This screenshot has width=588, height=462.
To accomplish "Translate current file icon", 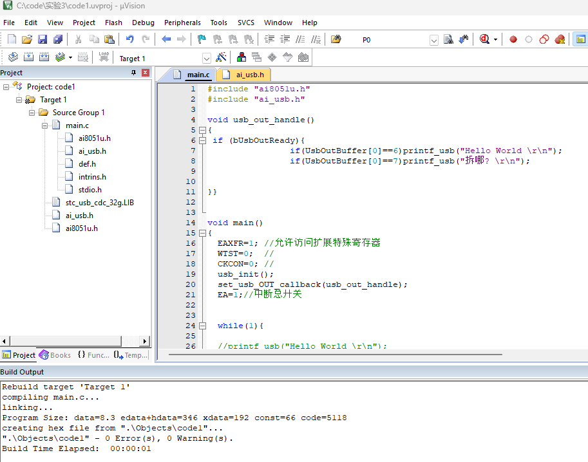I will pyautogui.click(x=13, y=57).
